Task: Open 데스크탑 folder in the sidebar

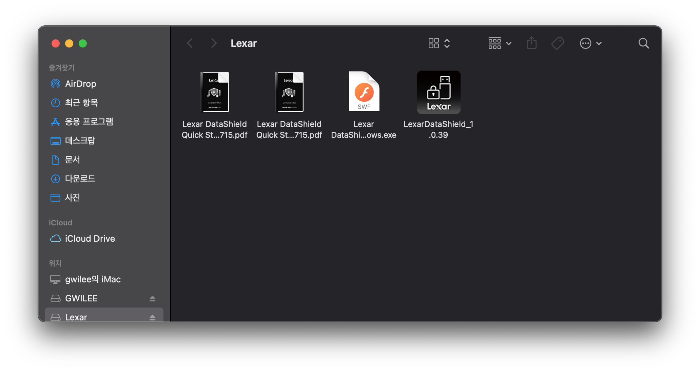Action: pos(80,141)
